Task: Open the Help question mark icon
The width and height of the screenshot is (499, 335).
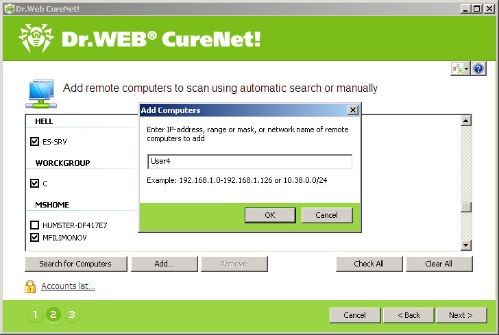Action: [478, 69]
